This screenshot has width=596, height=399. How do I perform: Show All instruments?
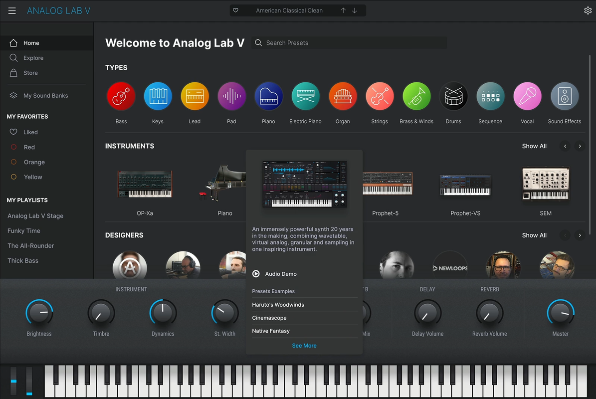pyautogui.click(x=534, y=146)
